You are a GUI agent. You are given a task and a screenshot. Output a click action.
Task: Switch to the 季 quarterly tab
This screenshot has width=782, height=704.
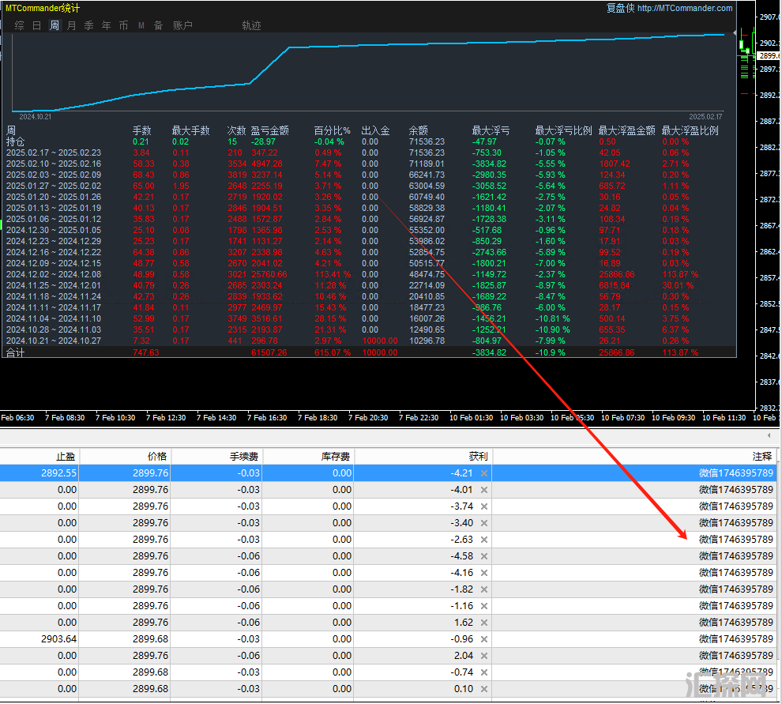(88, 25)
